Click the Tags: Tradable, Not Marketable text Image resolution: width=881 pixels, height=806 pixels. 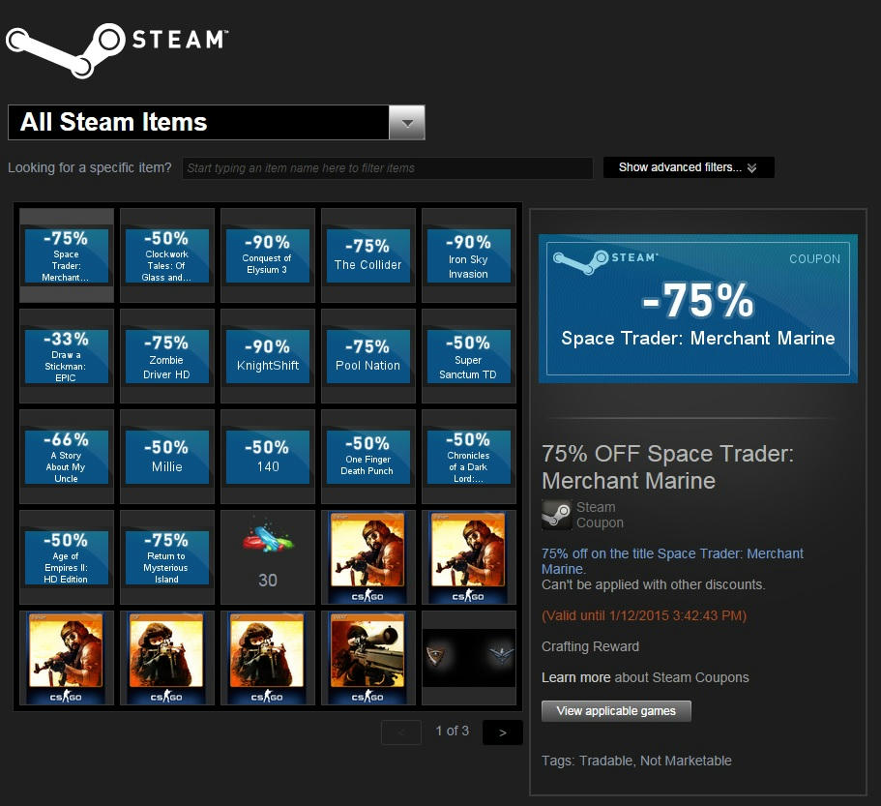click(x=636, y=761)
